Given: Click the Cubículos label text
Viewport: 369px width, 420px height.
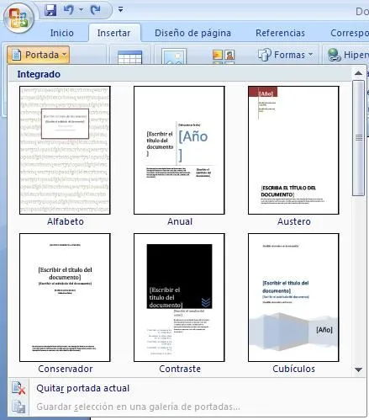Looking at the screenshot, I should click(294, 369).
